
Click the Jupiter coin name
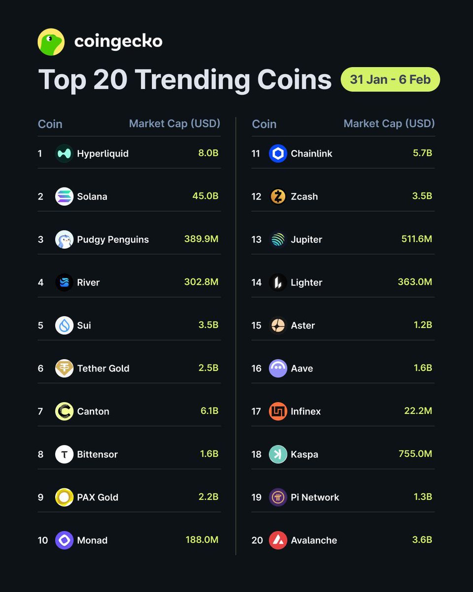pos(306,239)
